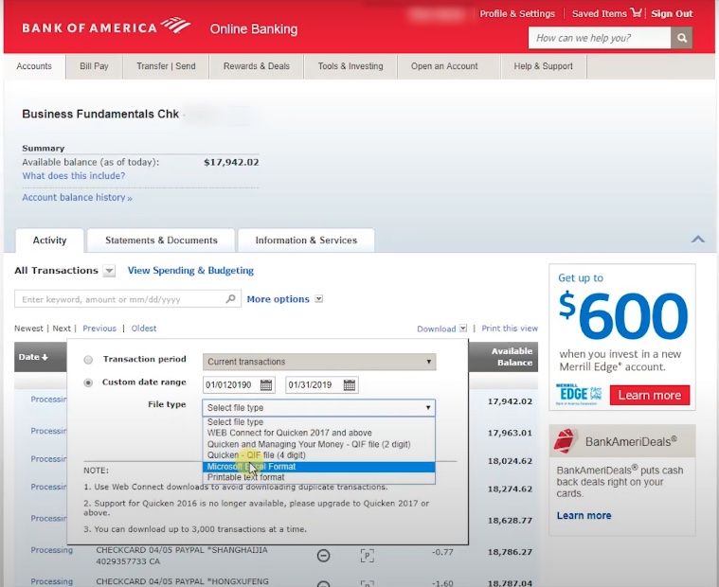This screenshot has height=587, width=719.
Task: Open the Select file type dropdown
Action: pyautogui.click(x=318, y=407)
